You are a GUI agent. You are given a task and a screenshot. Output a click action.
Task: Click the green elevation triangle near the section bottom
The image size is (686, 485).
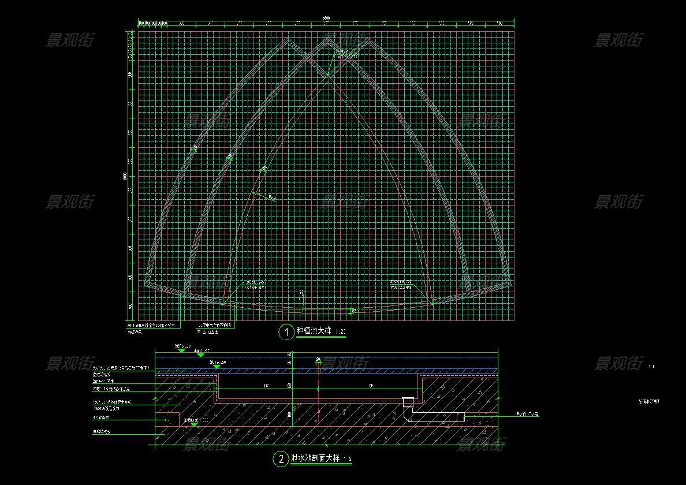click(x=195, y=424)
